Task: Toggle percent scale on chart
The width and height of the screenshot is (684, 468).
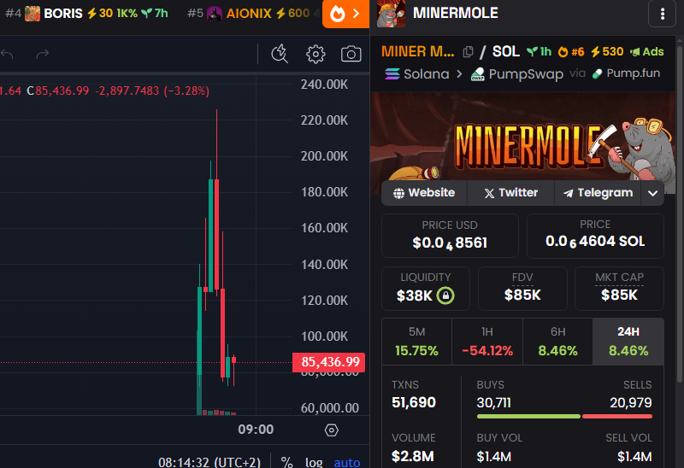Action: [286, 462]
